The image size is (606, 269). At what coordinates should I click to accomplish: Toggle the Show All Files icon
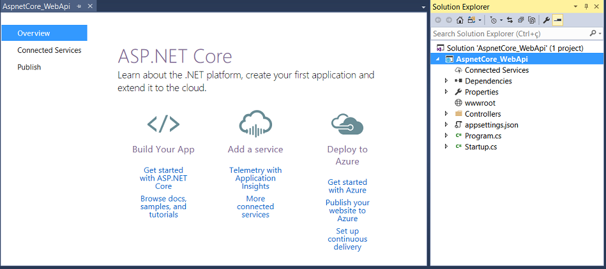pyautogui.click(x=532, y=20)
